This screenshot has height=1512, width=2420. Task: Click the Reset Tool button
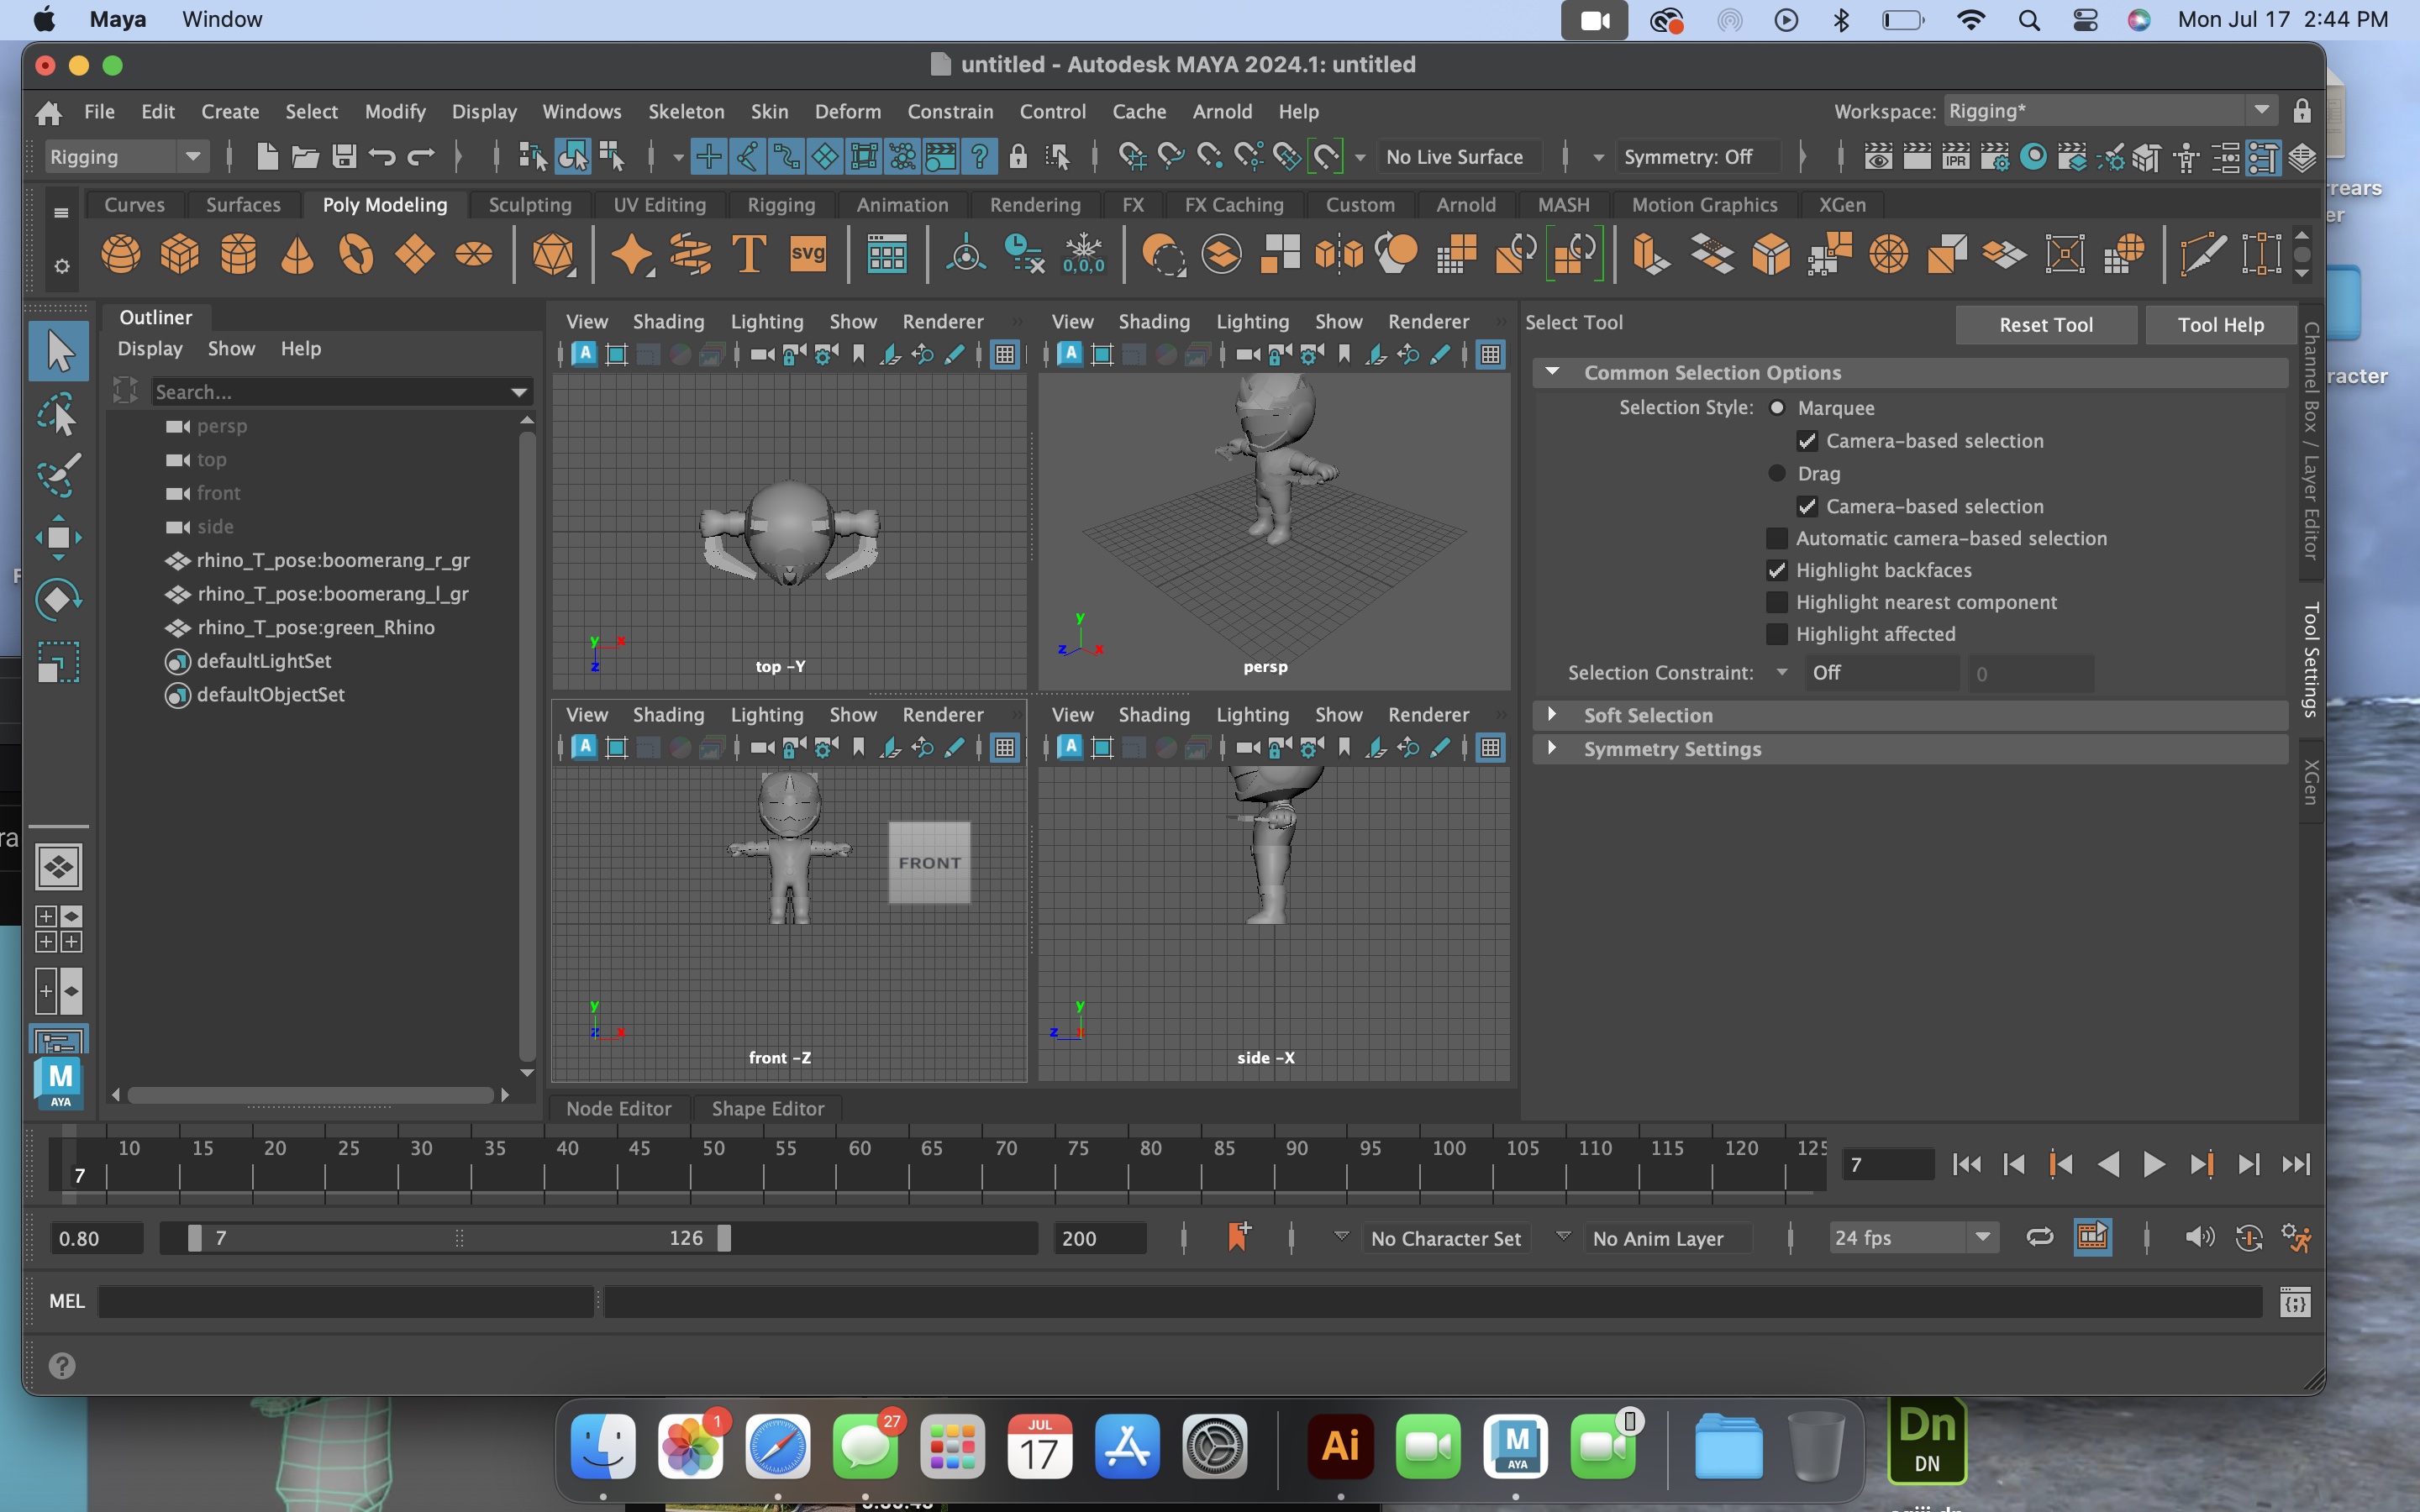(2046, 325)
